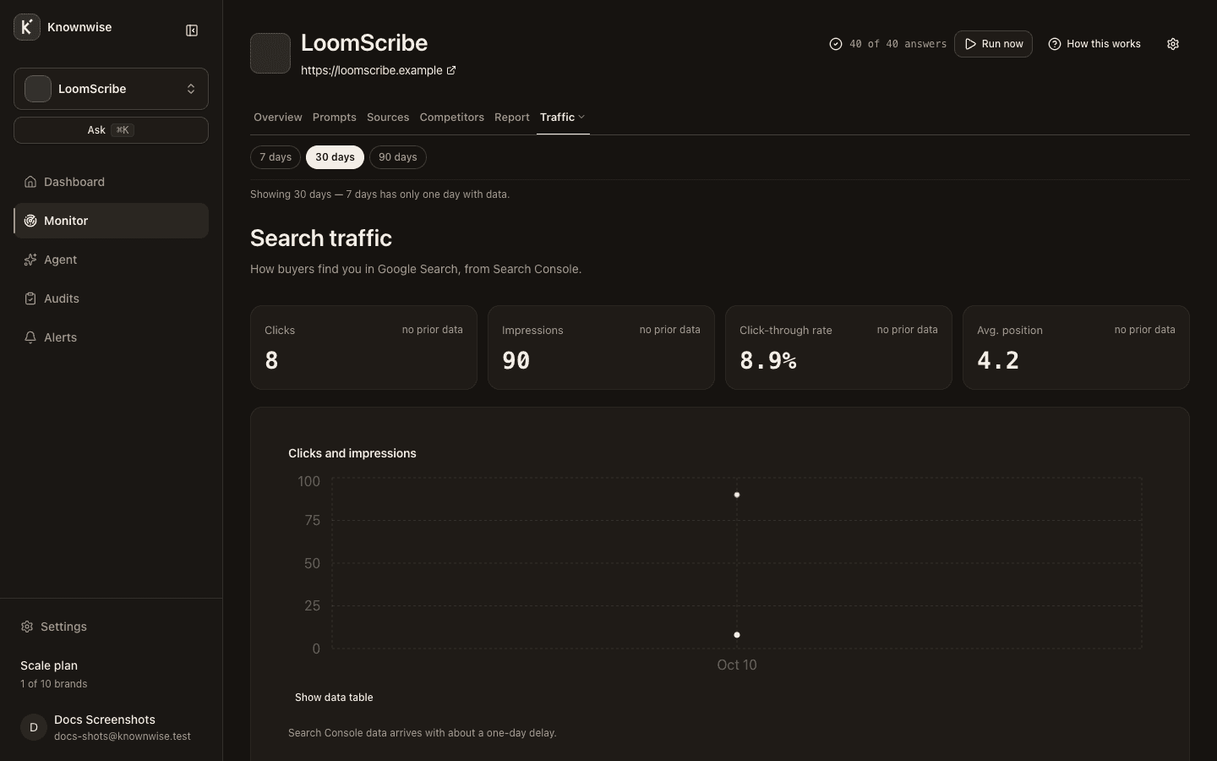Show the chart data table
This screenshot has width=1217, height=761.
point(334,698)
